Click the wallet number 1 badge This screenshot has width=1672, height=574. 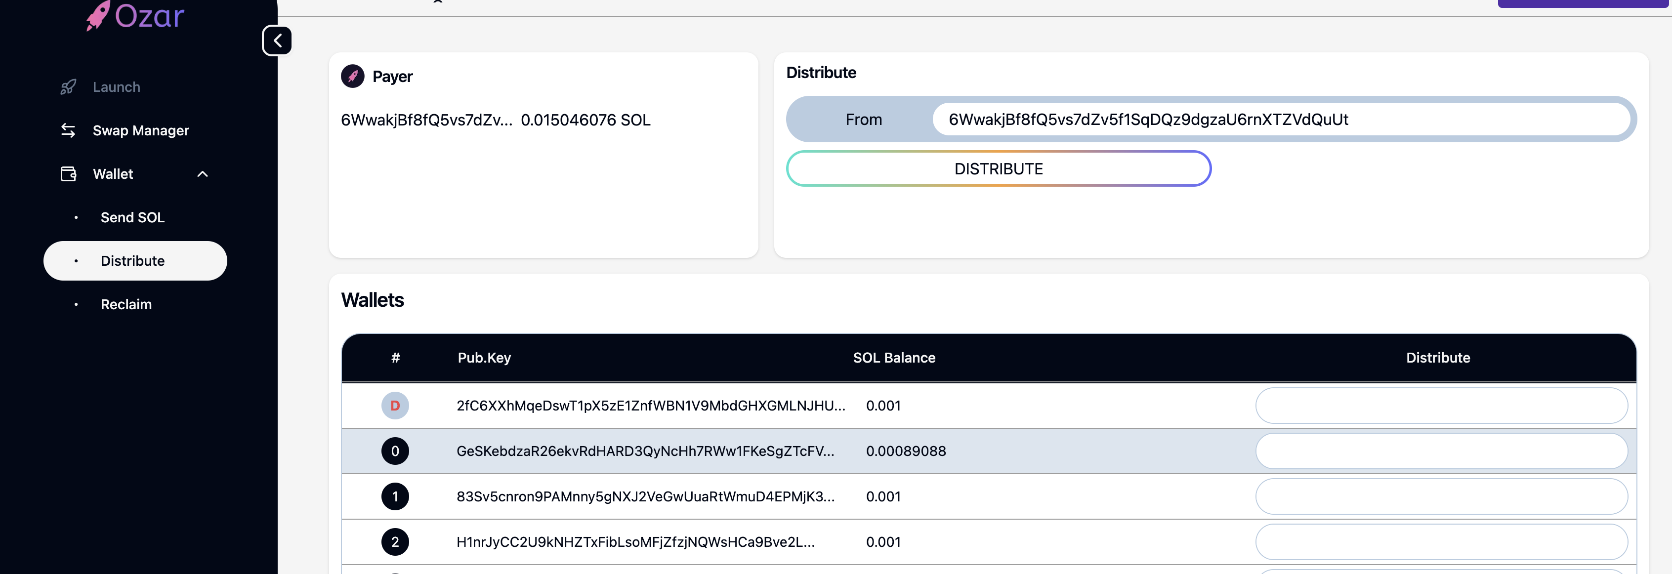pos(395,496)
